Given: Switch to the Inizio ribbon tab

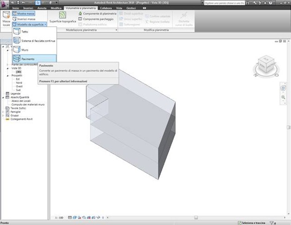Looking at the screenshot, I should tap(15, 8).
